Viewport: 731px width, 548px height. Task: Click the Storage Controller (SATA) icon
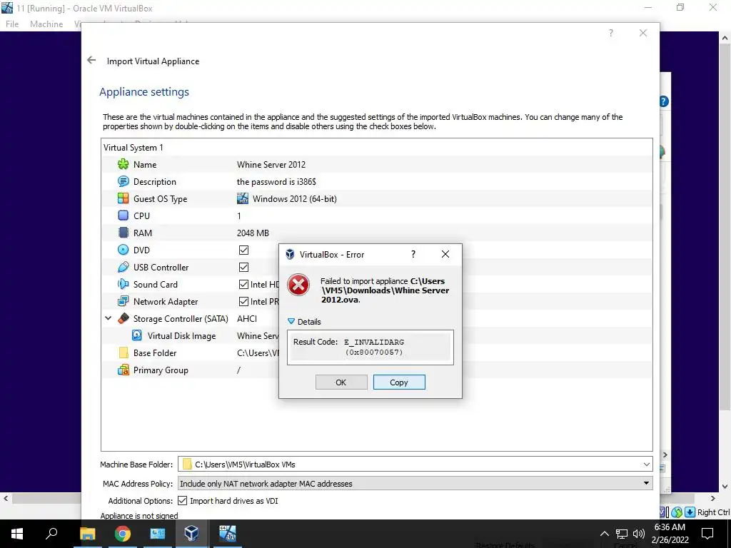(123, 319)
